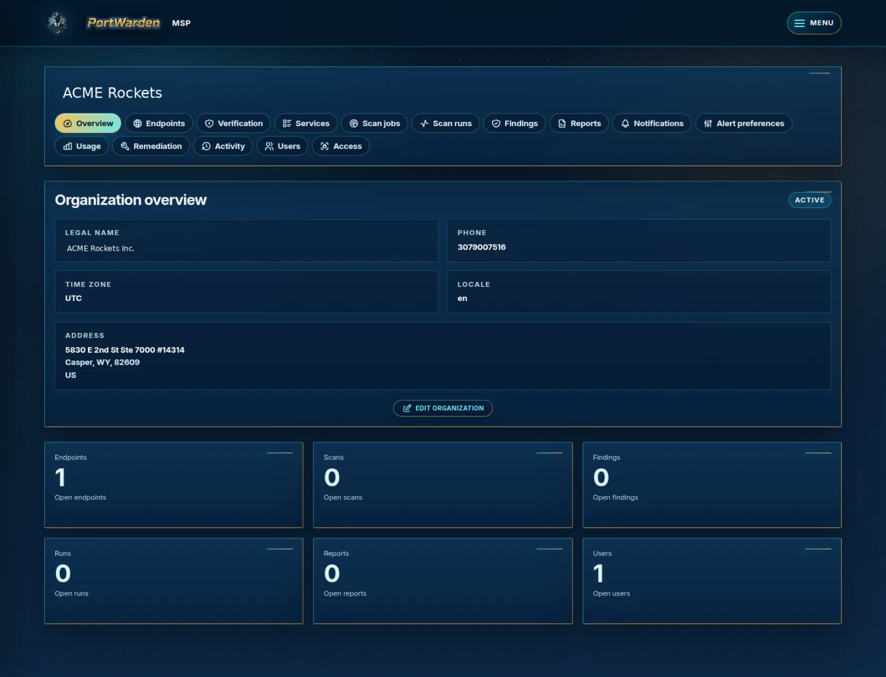This screenshot has height=677, width=886.
Task: Click the phone number 3079007516
Action: point(481,247)
